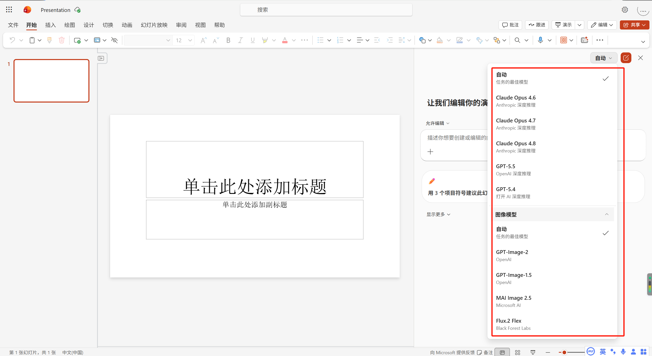Click the 搜索 search box
This screenshot has width=652, height=356.
(x=326, y=10)
